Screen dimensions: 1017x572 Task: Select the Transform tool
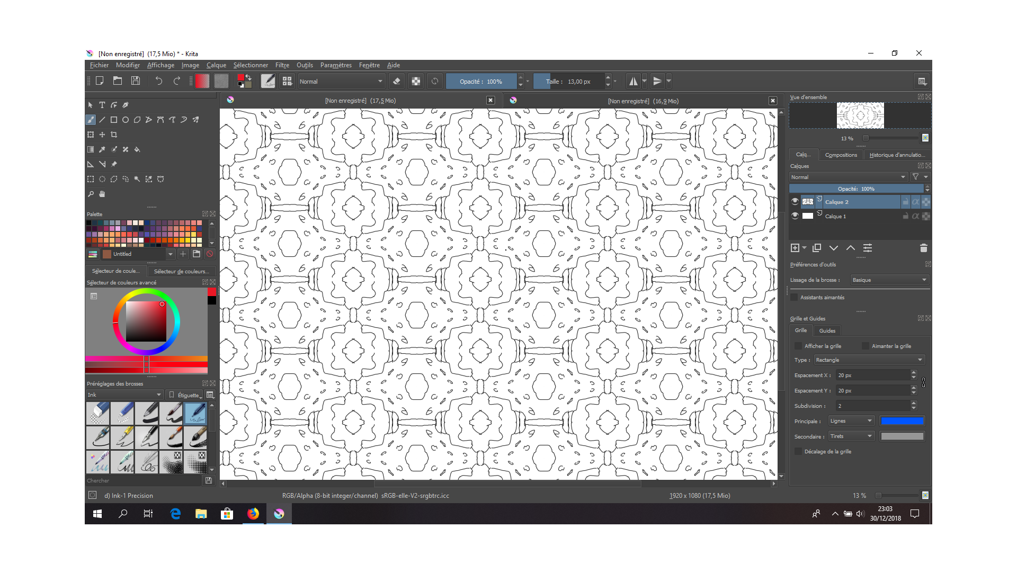tap(91, 135)
